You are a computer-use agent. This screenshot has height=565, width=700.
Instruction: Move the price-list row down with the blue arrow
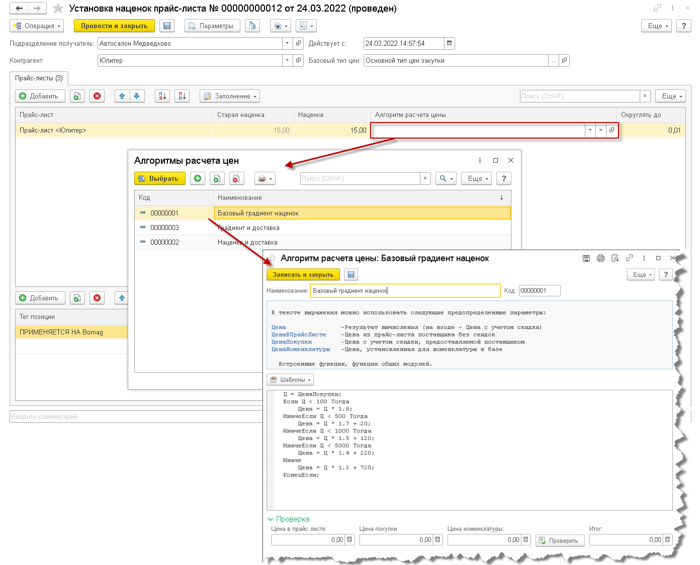[x=137, y=96]
